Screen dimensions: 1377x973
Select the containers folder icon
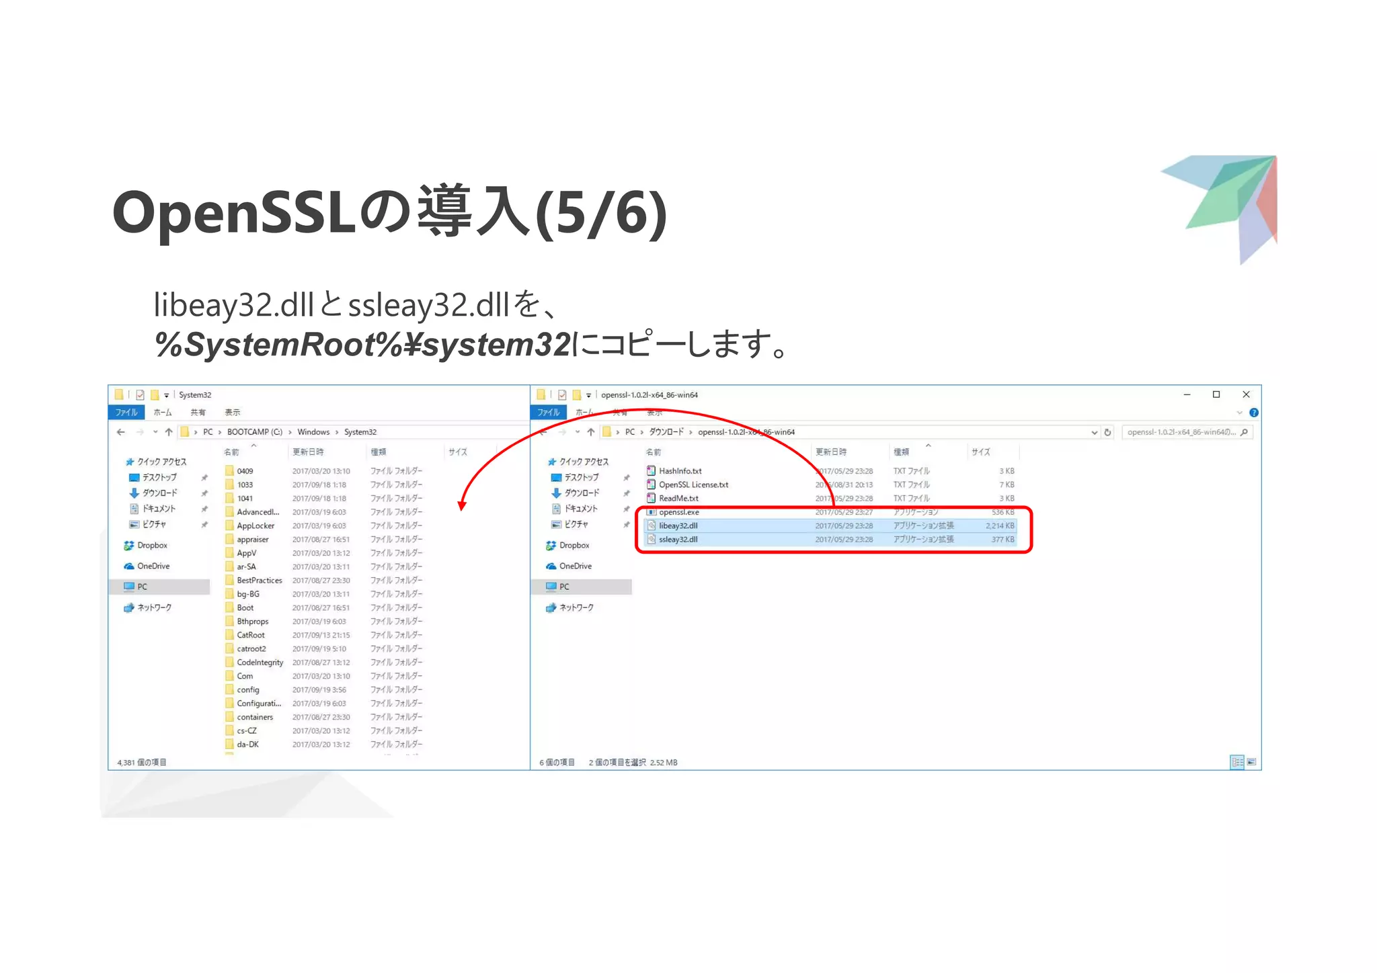[229, 717]
